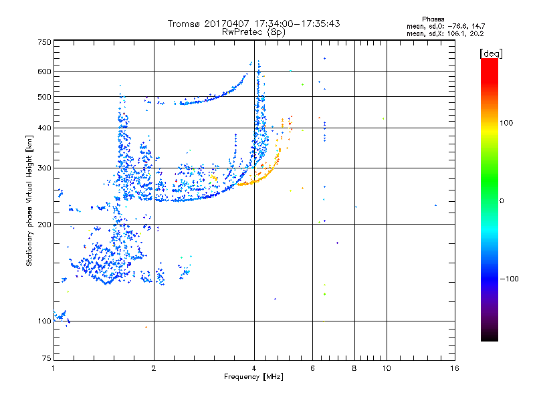Click the '75' height tick label
The width and height of the screenshot is (535, 401).
click(x=47, y=358)
